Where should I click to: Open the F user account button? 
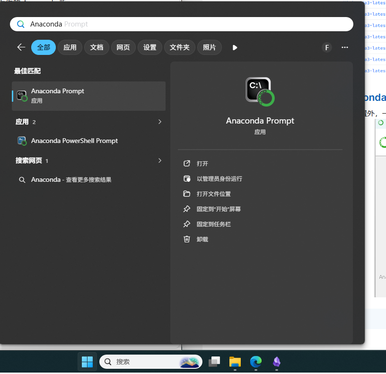pos(327,47)
